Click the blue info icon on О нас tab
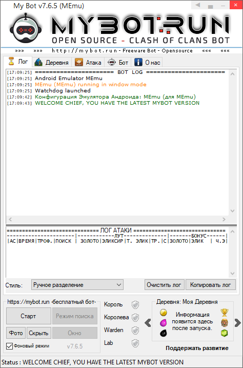 (x=138, y=63)
